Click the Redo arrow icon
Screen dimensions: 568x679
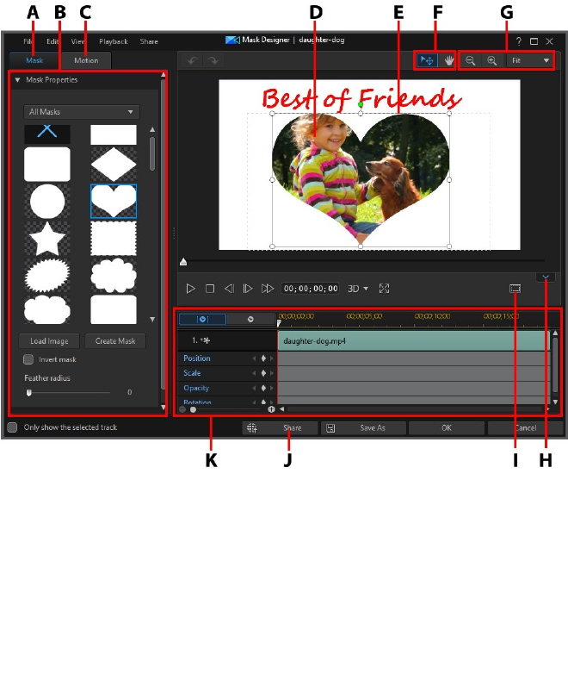point(213,60)
